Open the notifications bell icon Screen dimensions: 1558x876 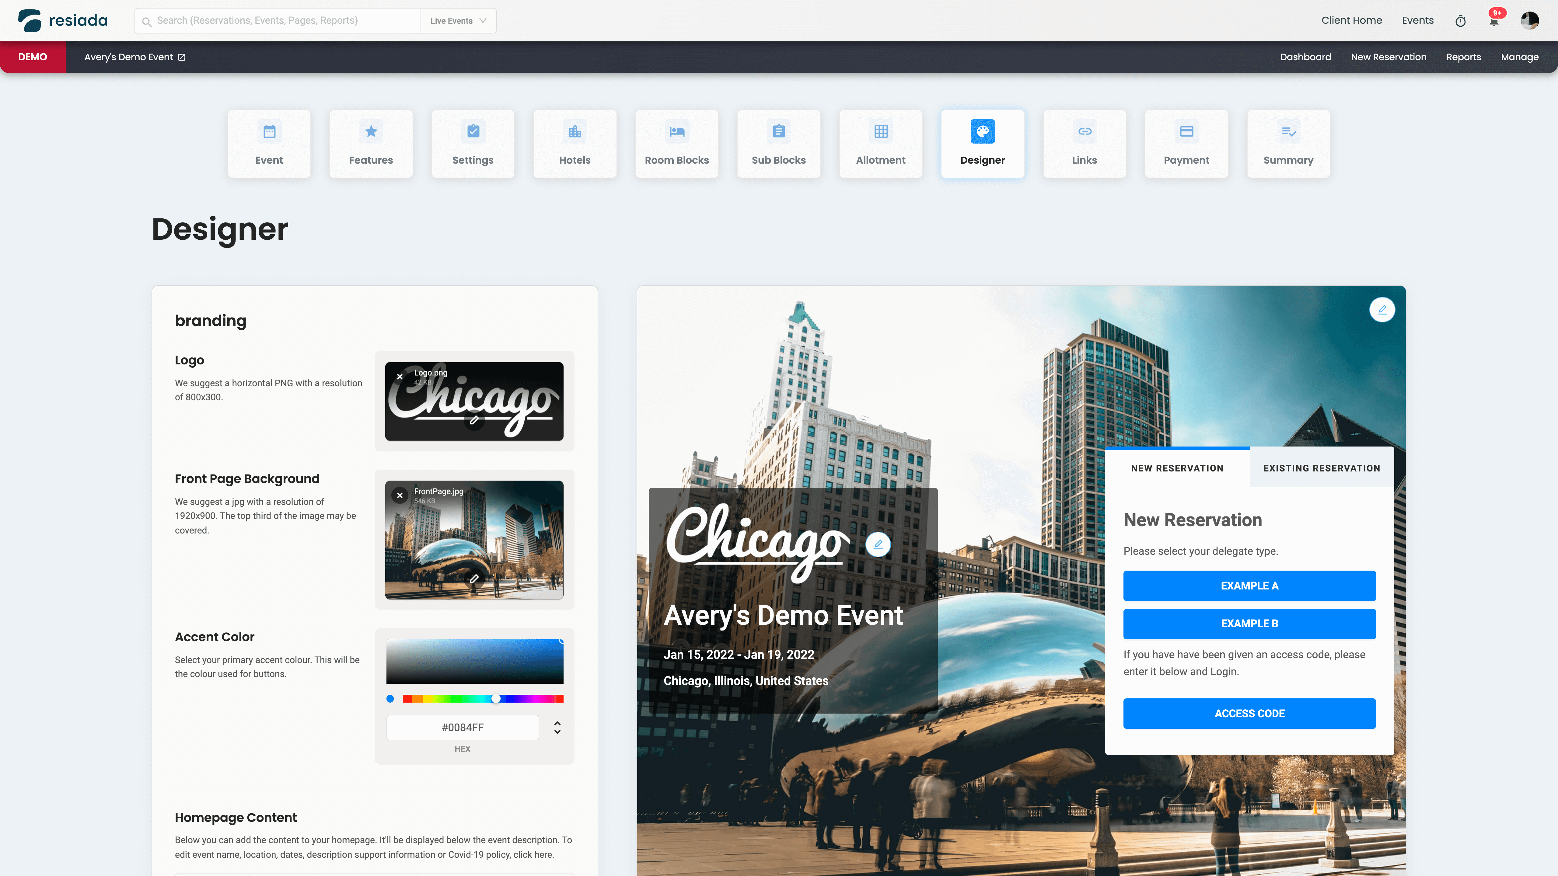(x=1493, y=21)
